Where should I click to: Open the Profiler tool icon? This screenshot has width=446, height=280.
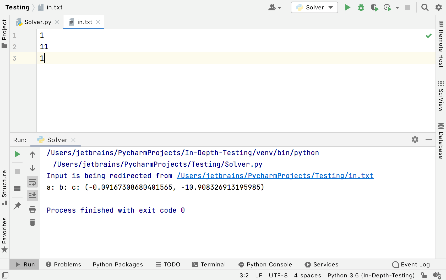pyautogui.click(x=387, y=7)
